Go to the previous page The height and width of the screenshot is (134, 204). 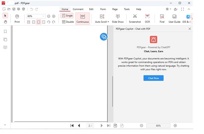79,126
